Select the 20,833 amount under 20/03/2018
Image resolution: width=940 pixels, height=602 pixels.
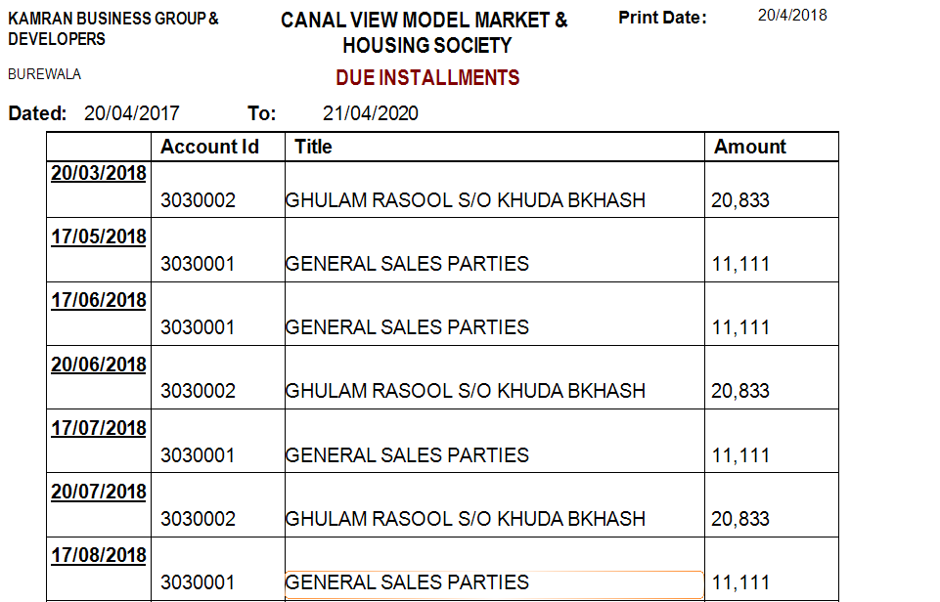coord(740,200)
